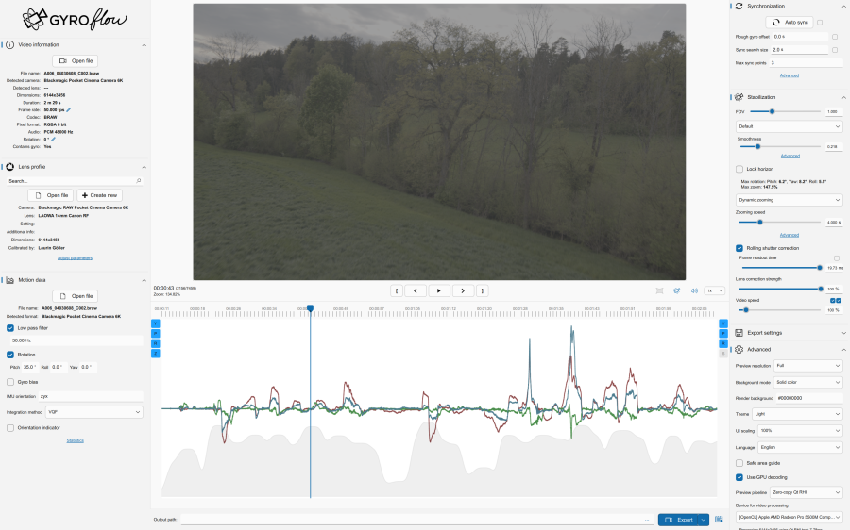The width and height of the screenshot is (850, 530).
Task: Play the video preview
Action: (x=439, y=290)
